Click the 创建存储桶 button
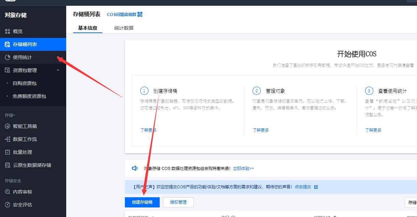Screen dimensions: 417x217 pyautogui.click(x=142, y=202)
